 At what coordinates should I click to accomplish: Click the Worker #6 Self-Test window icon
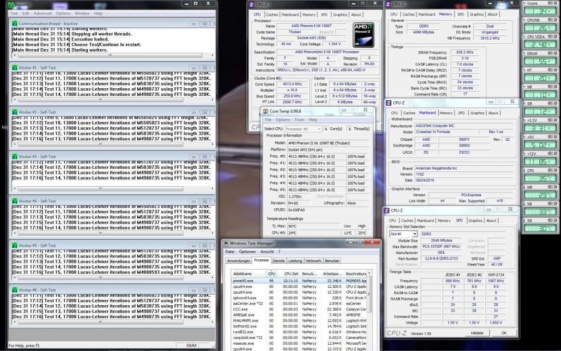14,290
